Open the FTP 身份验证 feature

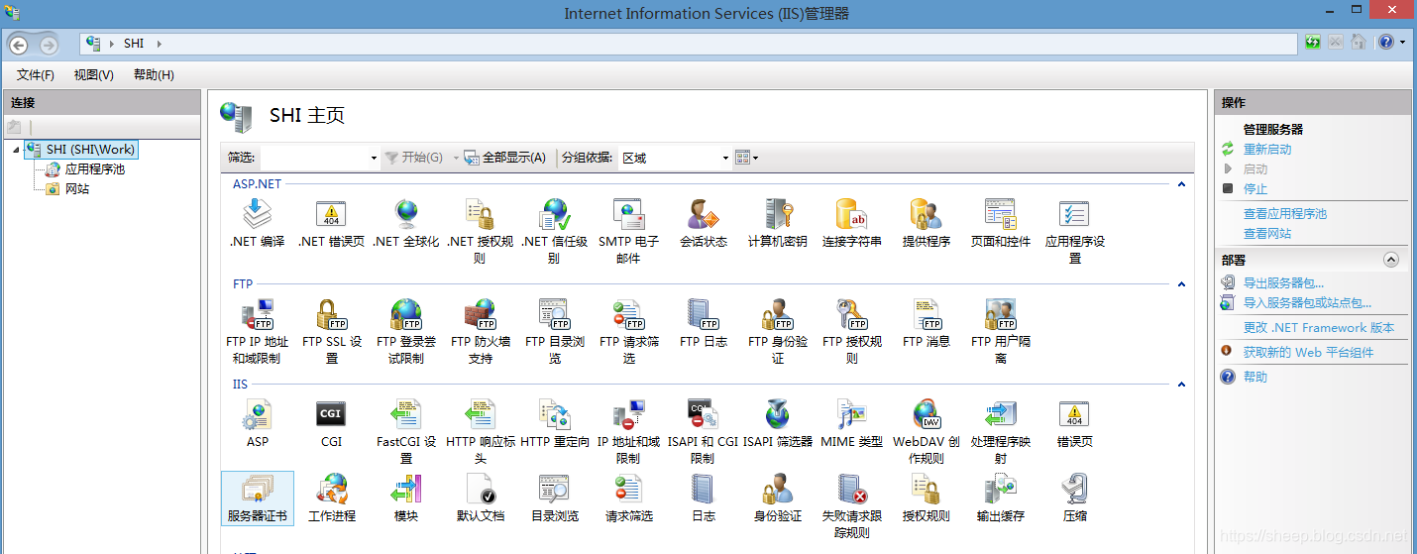click(x=778, y=331)
